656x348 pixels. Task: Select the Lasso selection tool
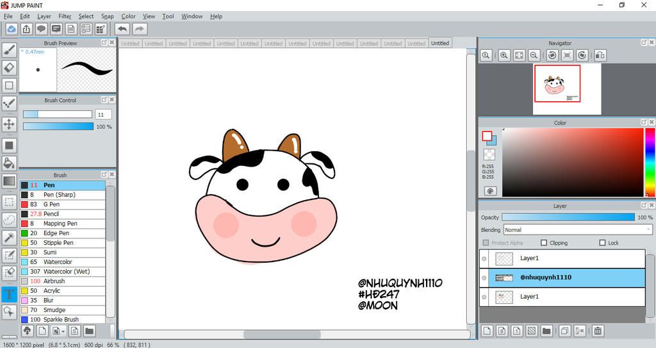pos(9,220)
